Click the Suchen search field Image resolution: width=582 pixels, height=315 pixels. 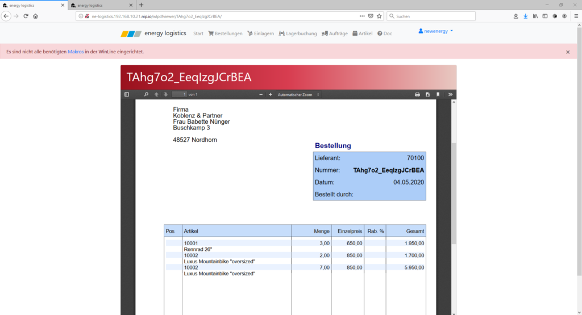point(431,16)
